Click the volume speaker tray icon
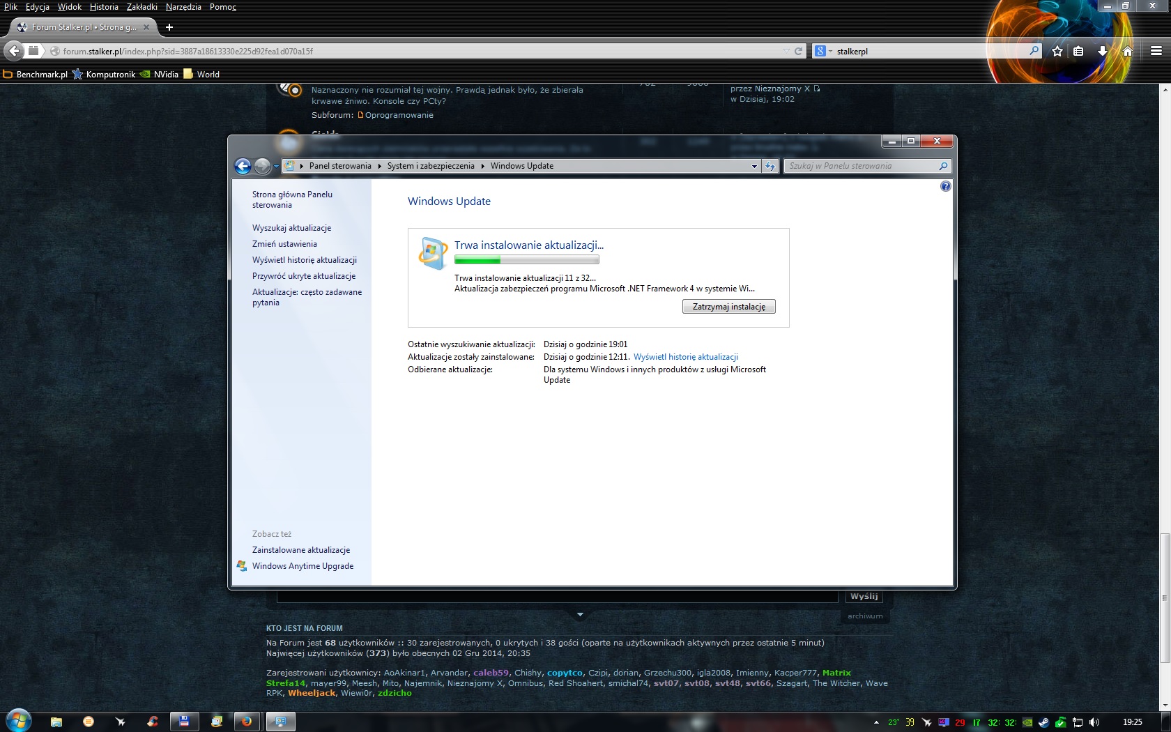This screenshot has width=1171, height=732. point(1094,722)
